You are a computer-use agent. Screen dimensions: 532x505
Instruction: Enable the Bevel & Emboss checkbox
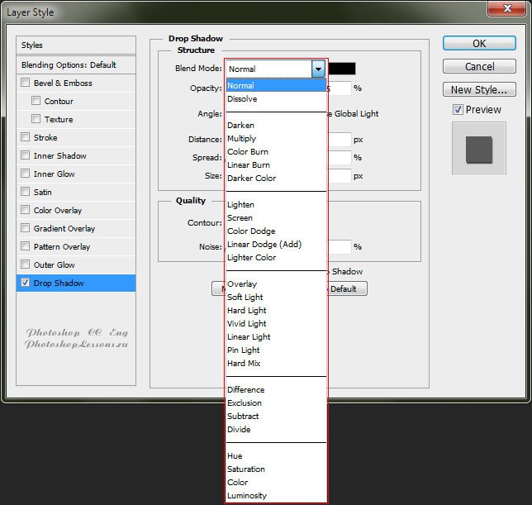coord(26,83)
